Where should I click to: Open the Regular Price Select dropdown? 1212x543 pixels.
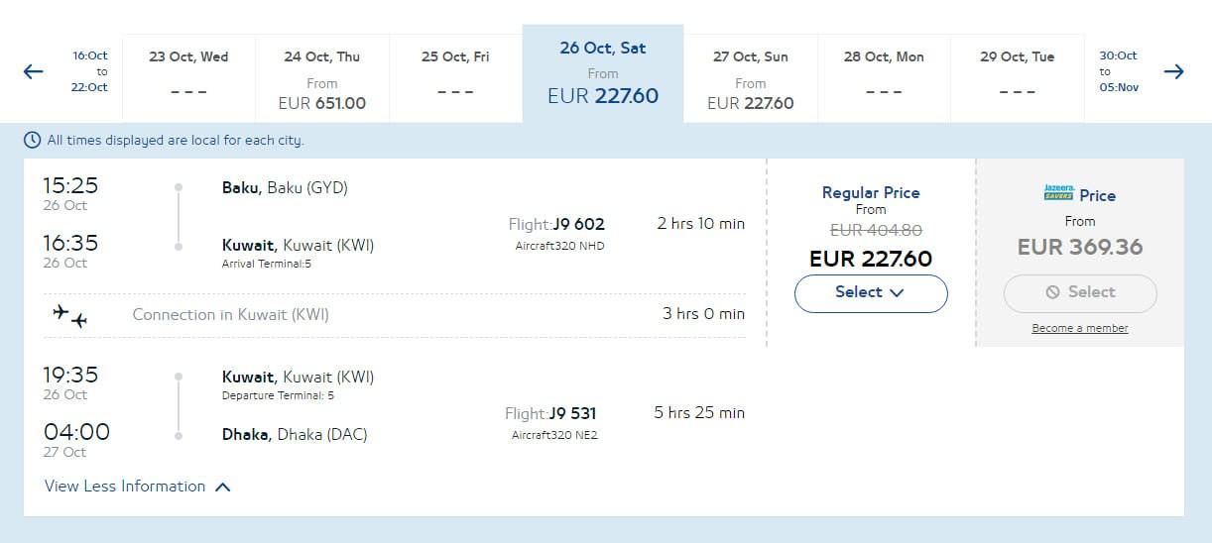(x=871, y=292)
